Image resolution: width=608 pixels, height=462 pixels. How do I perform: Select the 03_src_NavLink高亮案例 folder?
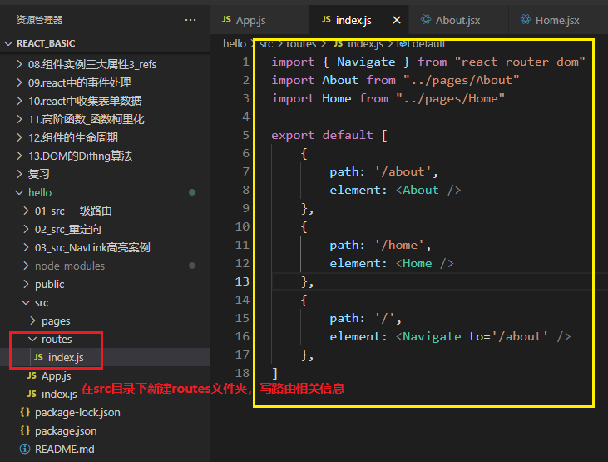(x=92, y=248)
